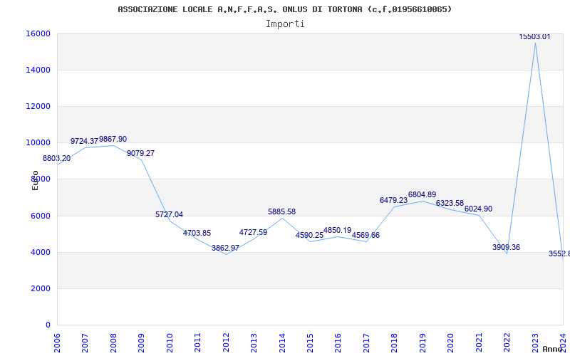Select the data label 9724.37

(84, 141)
